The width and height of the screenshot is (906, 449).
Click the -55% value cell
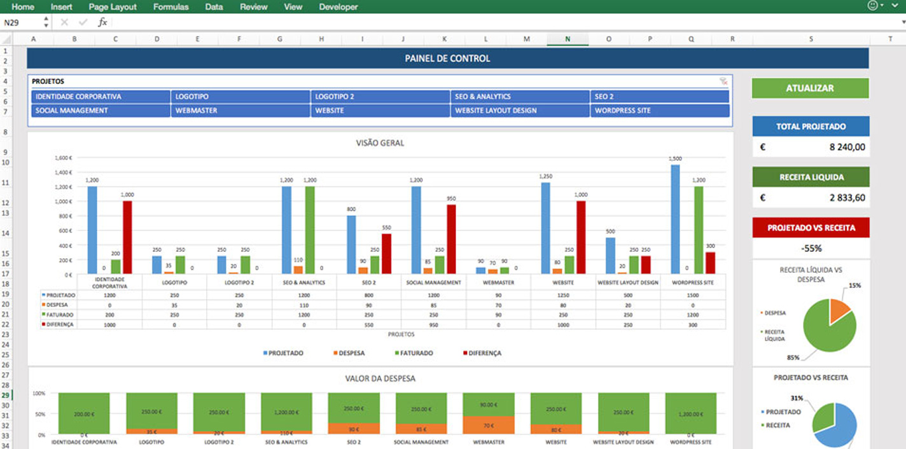[811, 248]
